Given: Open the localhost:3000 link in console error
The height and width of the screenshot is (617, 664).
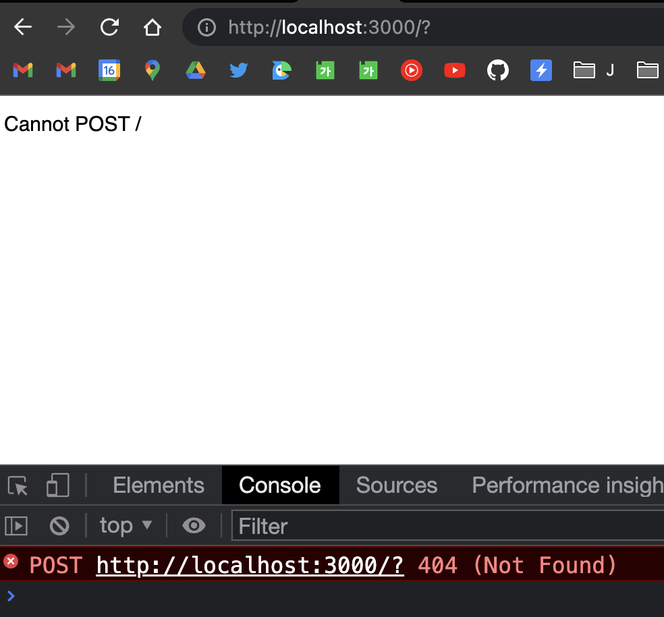Looking at the screenshot, I should click(250, 566).
